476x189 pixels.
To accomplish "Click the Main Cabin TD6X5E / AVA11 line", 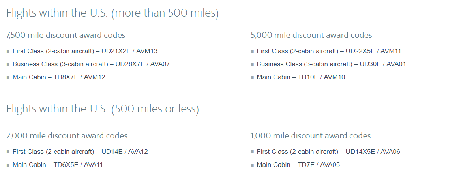I will pos(58,165).
